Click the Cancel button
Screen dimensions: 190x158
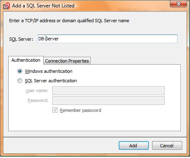click(167, 146)
